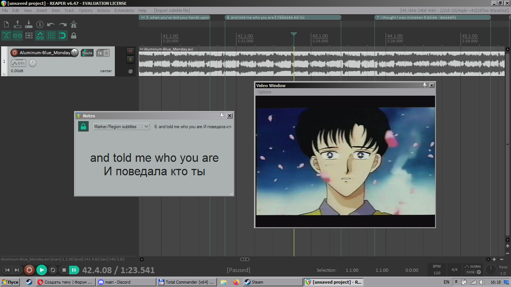Click the 4/4 time signature field
Image resolution: width=511 pixels, height=287 pixels.
455,270
